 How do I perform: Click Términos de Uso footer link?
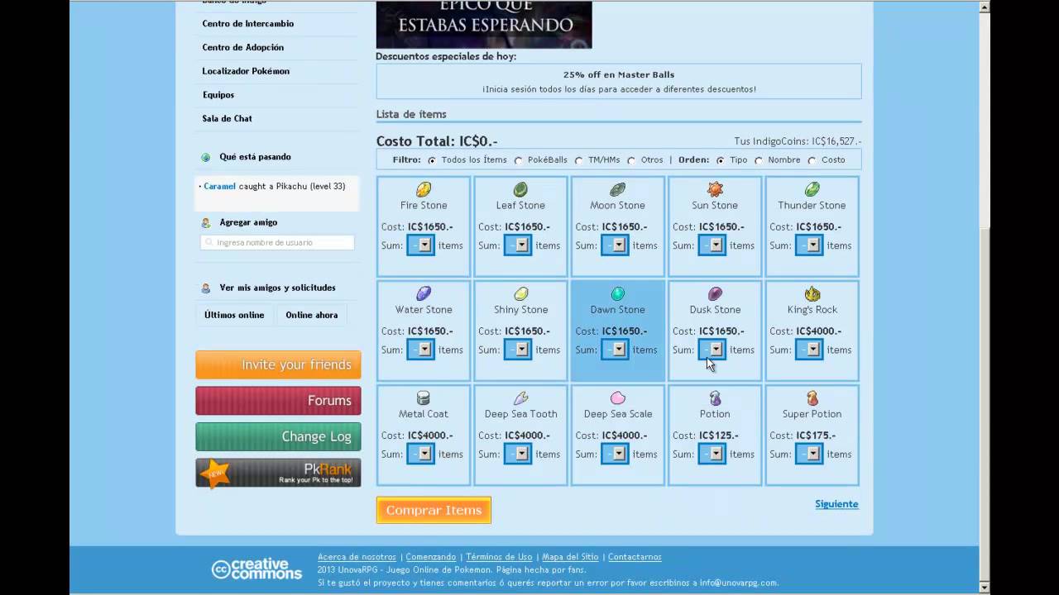pos(499,557)
